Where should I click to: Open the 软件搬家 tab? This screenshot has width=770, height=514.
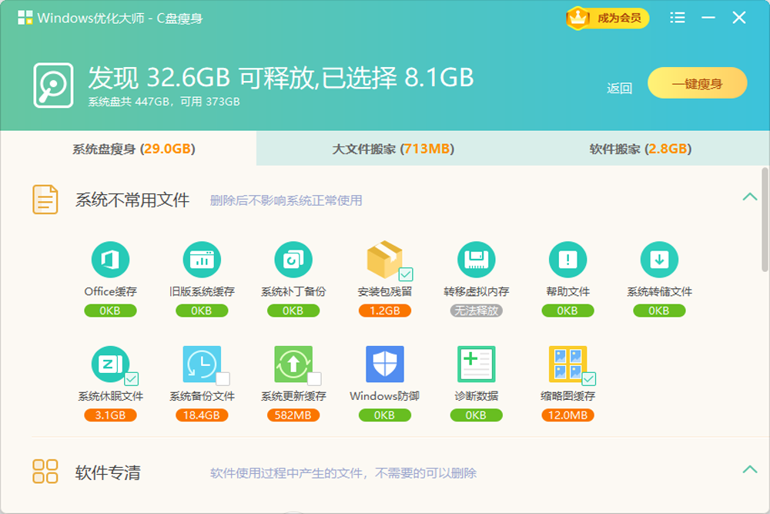click(641, 149)
